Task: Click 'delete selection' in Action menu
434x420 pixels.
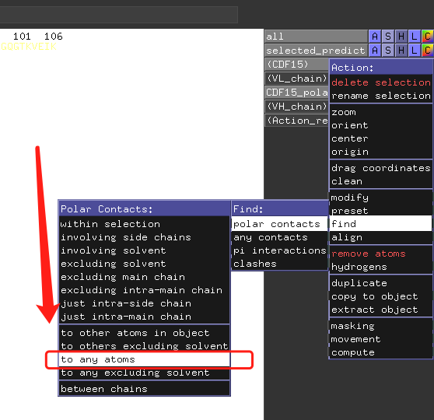Action: point(381,82)
